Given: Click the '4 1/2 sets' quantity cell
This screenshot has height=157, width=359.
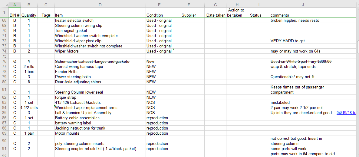Looking at the screenshot, I should coord(29,108).
